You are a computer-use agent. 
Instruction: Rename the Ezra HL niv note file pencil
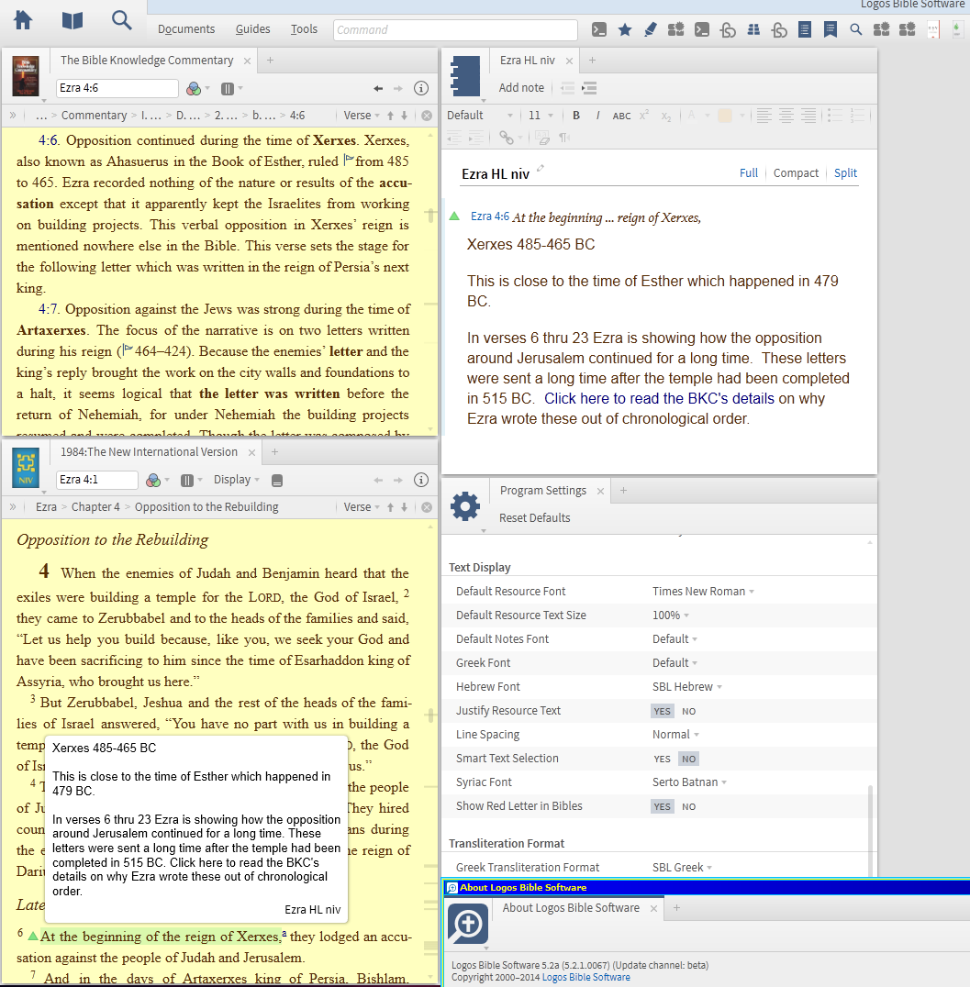point(540,169)
